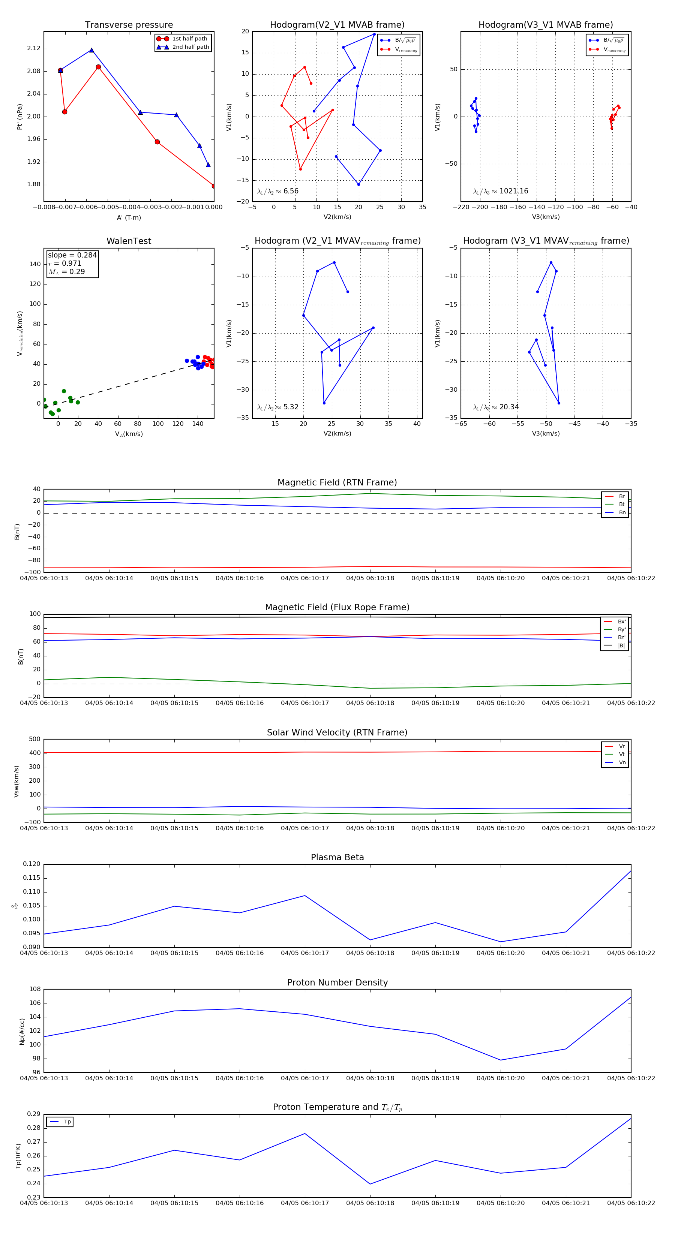This screenshot has height=1237, width=675.
Task: Click 'slope = 0.284' annotation
Action: (x=72, y=255)
